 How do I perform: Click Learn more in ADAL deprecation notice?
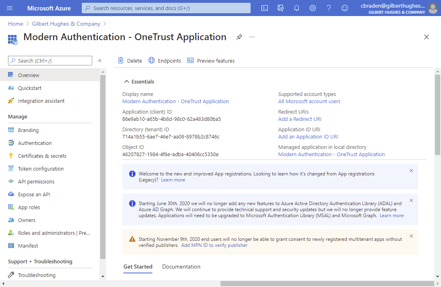[x=392, y=216]
